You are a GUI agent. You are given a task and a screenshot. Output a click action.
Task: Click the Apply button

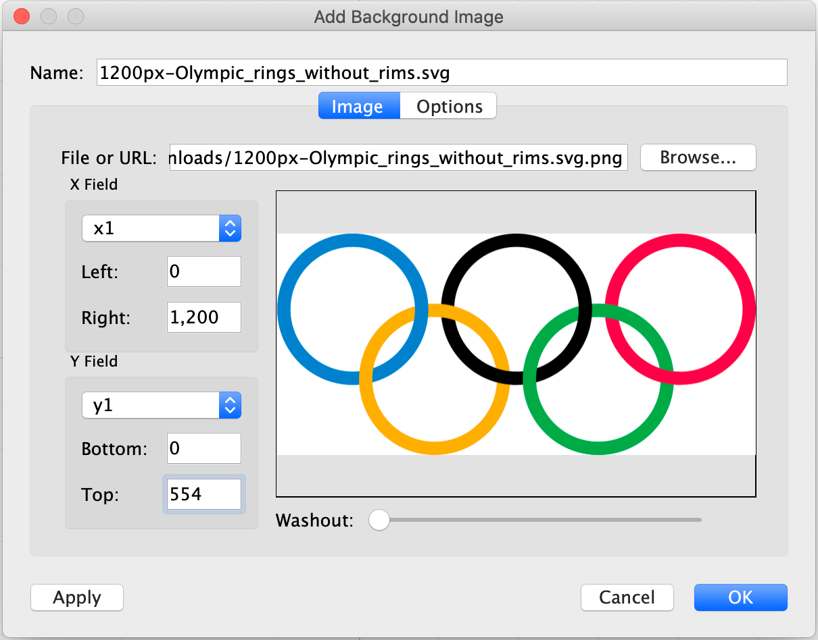77,597
